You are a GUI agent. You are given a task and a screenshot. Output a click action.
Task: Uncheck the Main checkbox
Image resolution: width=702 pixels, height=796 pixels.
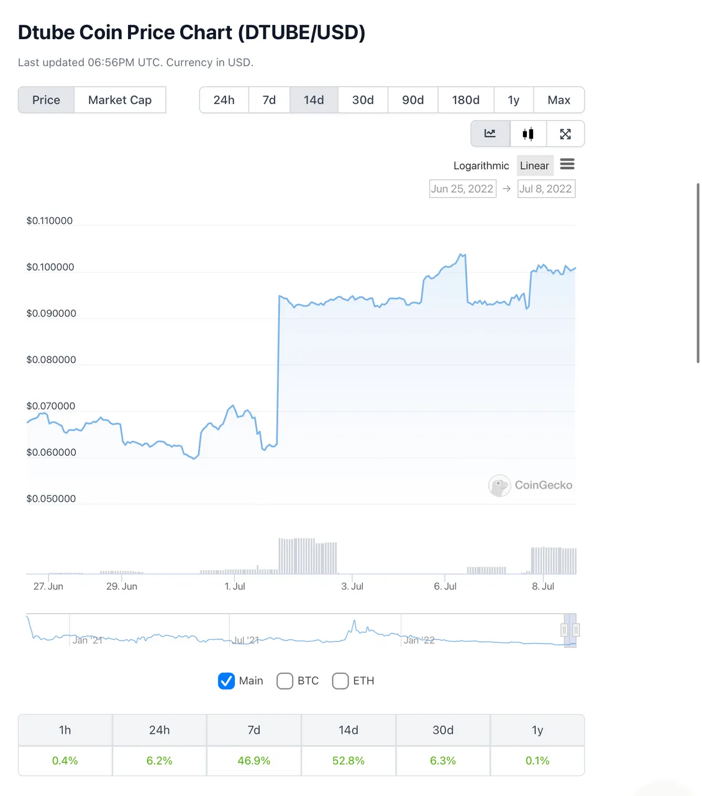pos(226,681)
